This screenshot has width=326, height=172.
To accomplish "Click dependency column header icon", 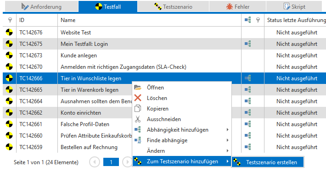I will pos(247,20).
